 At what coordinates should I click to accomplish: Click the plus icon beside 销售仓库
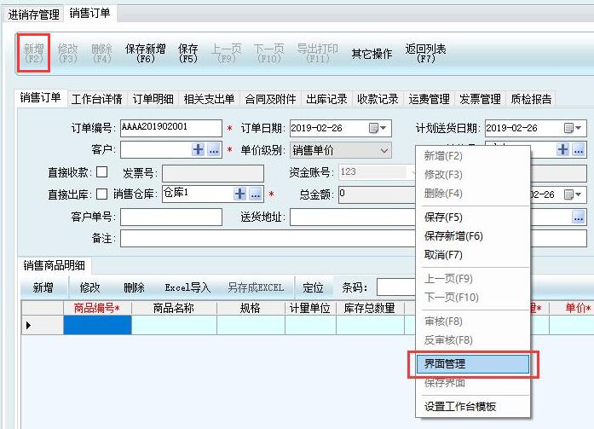click(x=240, y=194)
